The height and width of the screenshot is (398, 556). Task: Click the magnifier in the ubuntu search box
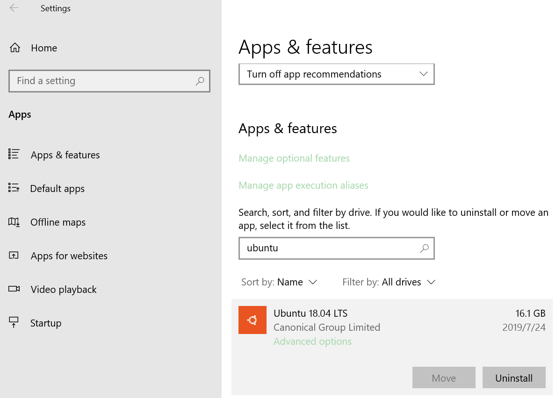point(424,248)
